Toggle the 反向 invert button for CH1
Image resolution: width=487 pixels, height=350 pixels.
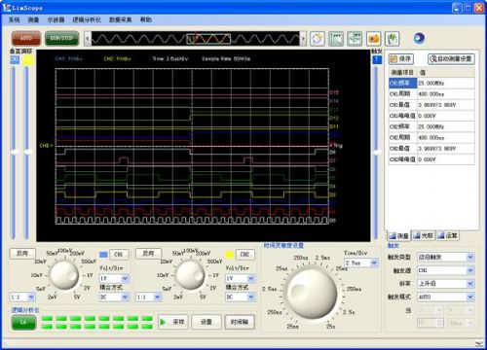click(x=22, y=253)
